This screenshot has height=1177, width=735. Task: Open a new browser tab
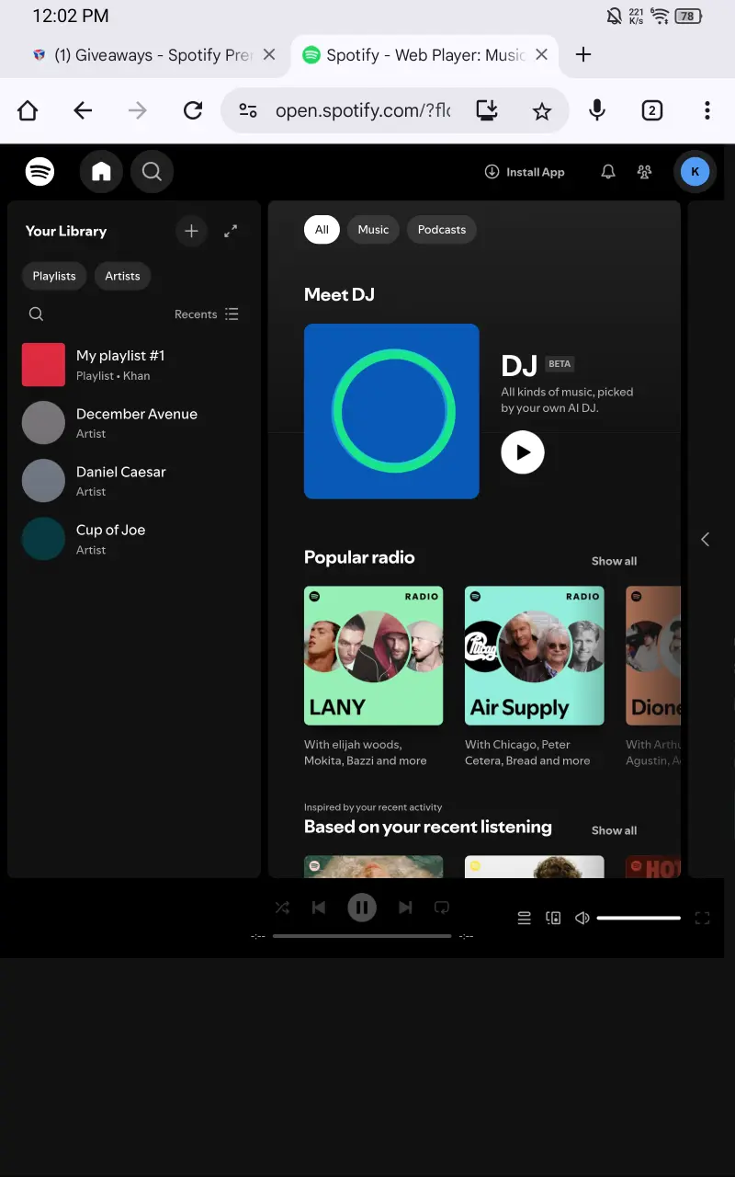coord(582,55)
